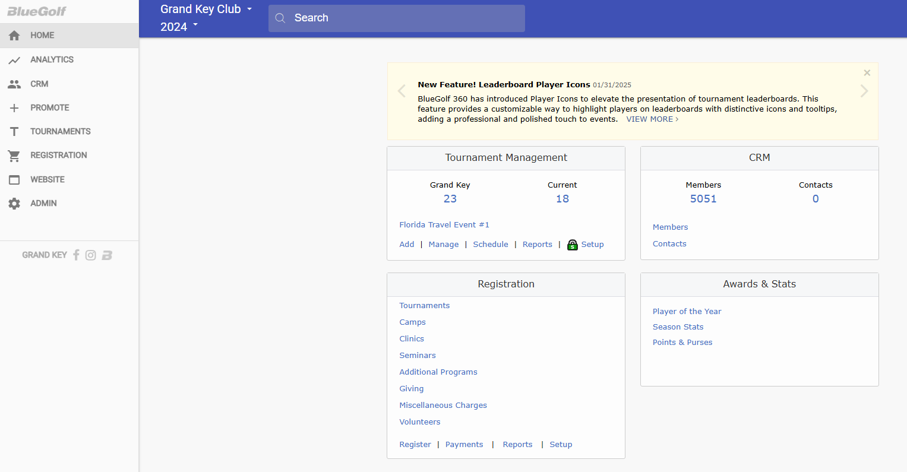Click Setup in Tournament Management
907x472 pixels.
click(592, 245)
